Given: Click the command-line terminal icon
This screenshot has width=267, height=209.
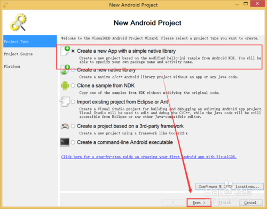Looking at the screenshot, I should tap(65, 142).
